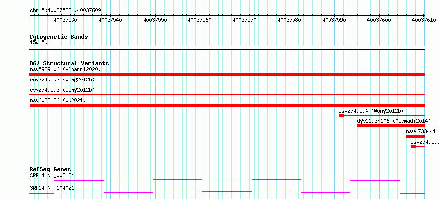Select the thick red bar of nsv6033136
Screen dimensions: 439x199
[x=227, y=105]
